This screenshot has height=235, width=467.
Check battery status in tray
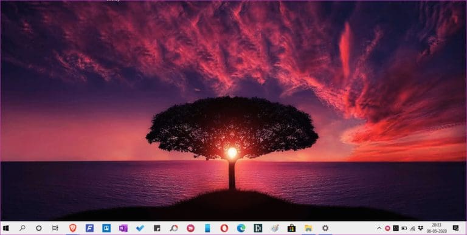click(x=404, y=228)
